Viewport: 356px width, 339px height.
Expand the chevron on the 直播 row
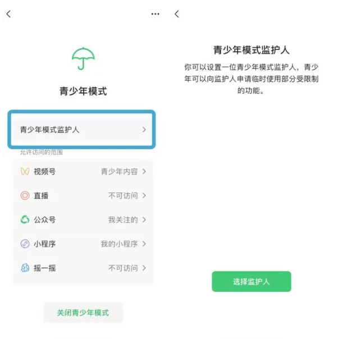pos(144,195)
